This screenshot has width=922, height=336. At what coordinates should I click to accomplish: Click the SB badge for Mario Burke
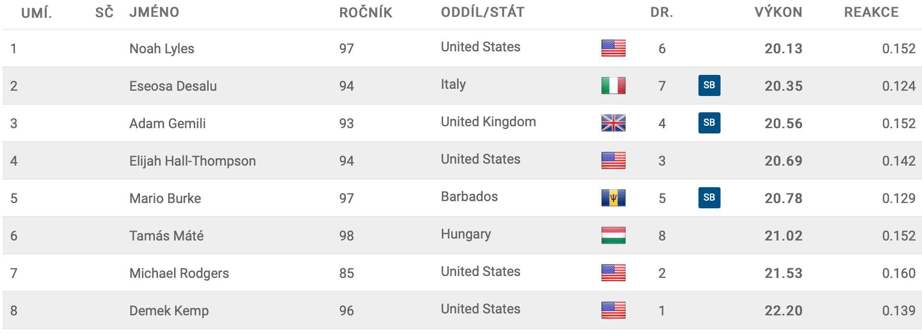709,198
